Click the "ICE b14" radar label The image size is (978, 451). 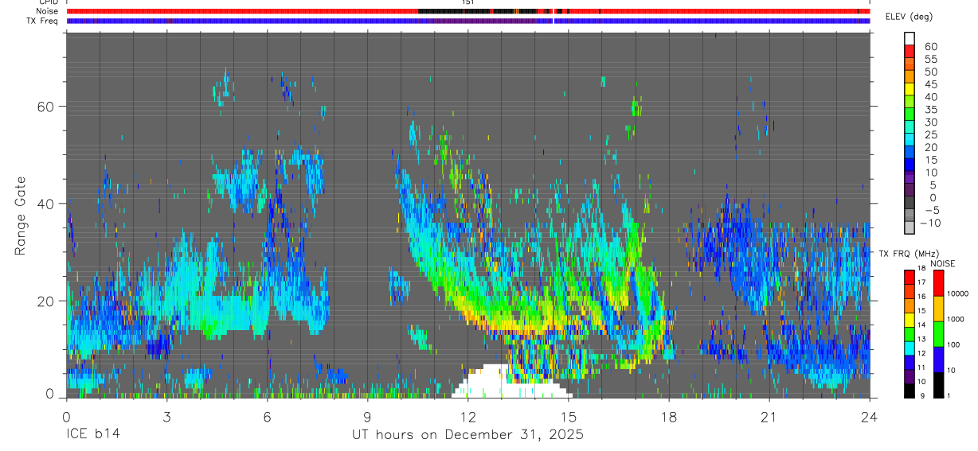(x=92, y=435)
